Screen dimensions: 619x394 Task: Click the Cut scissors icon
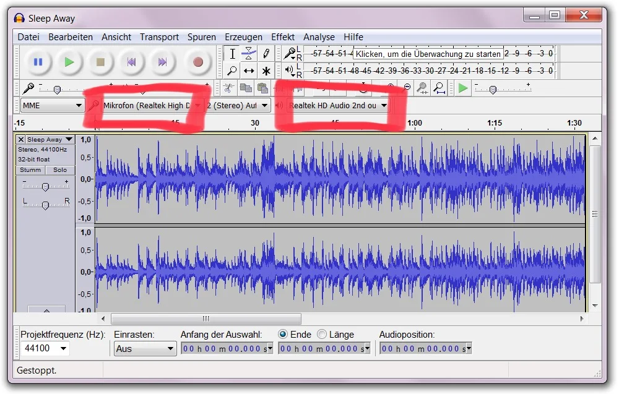(x=229, y=88)
